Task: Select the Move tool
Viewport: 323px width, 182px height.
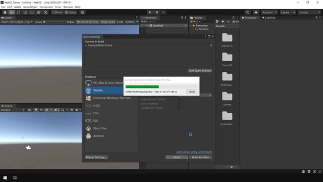Action: pyautogui.click(x=12, y=12)
